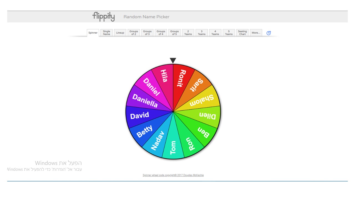Viewport: 355px width, 200px height.
Task: Click the timer icon beside the tabs
Action: click(x=268, y=33)
